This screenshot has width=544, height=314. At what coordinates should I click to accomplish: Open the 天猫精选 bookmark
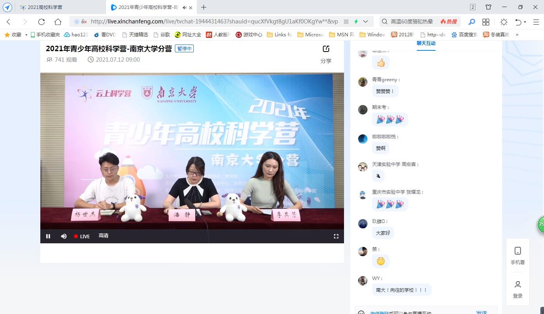[x=135, y=34]
